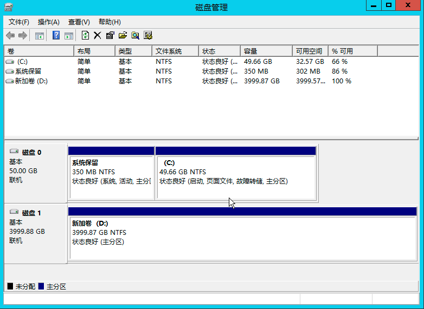
Task: Click the 磁盘 1 label panel
Action: [x=35, y=234]
